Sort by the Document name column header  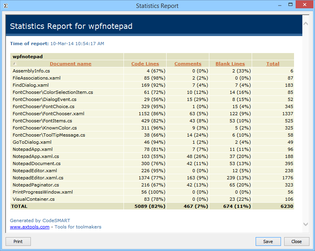[x=70, y=64]
